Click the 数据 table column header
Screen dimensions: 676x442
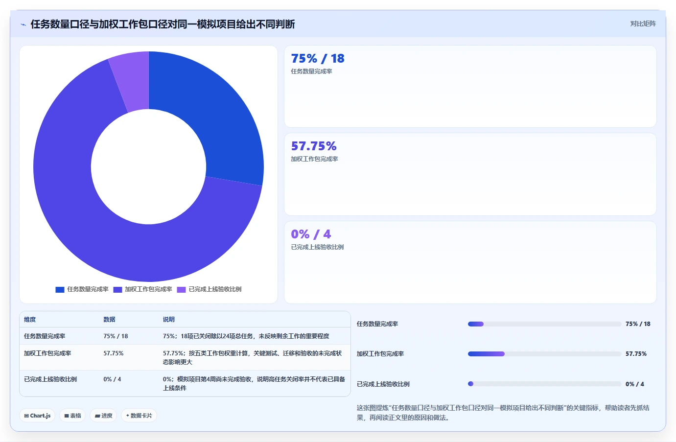pyautogui.click(x=109, y=320)
